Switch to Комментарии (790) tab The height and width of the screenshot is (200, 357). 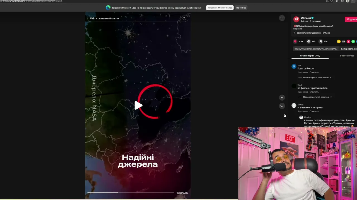pyautogui.click(x=310, y=56)
